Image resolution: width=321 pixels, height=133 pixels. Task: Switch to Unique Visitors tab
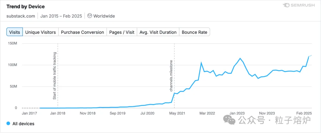point(40,32)
